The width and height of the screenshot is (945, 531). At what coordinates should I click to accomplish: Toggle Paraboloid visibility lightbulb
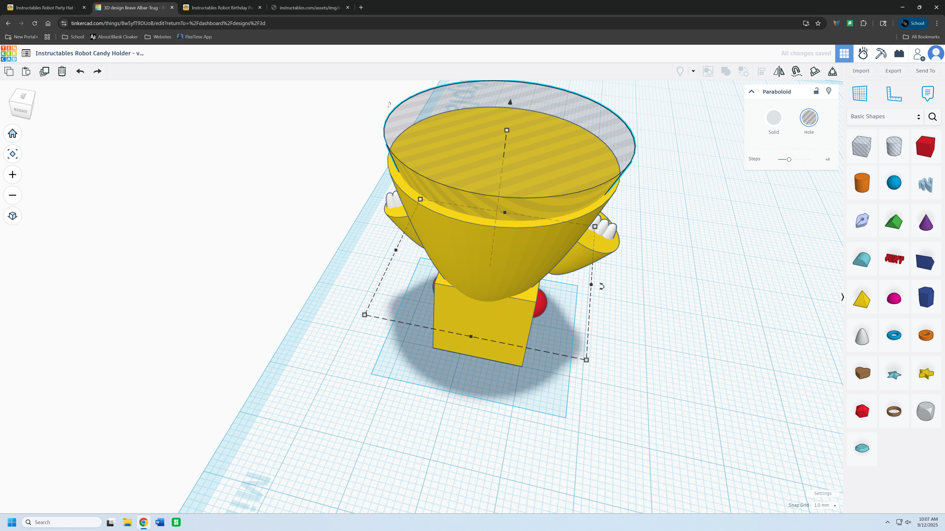pos(829,91)
